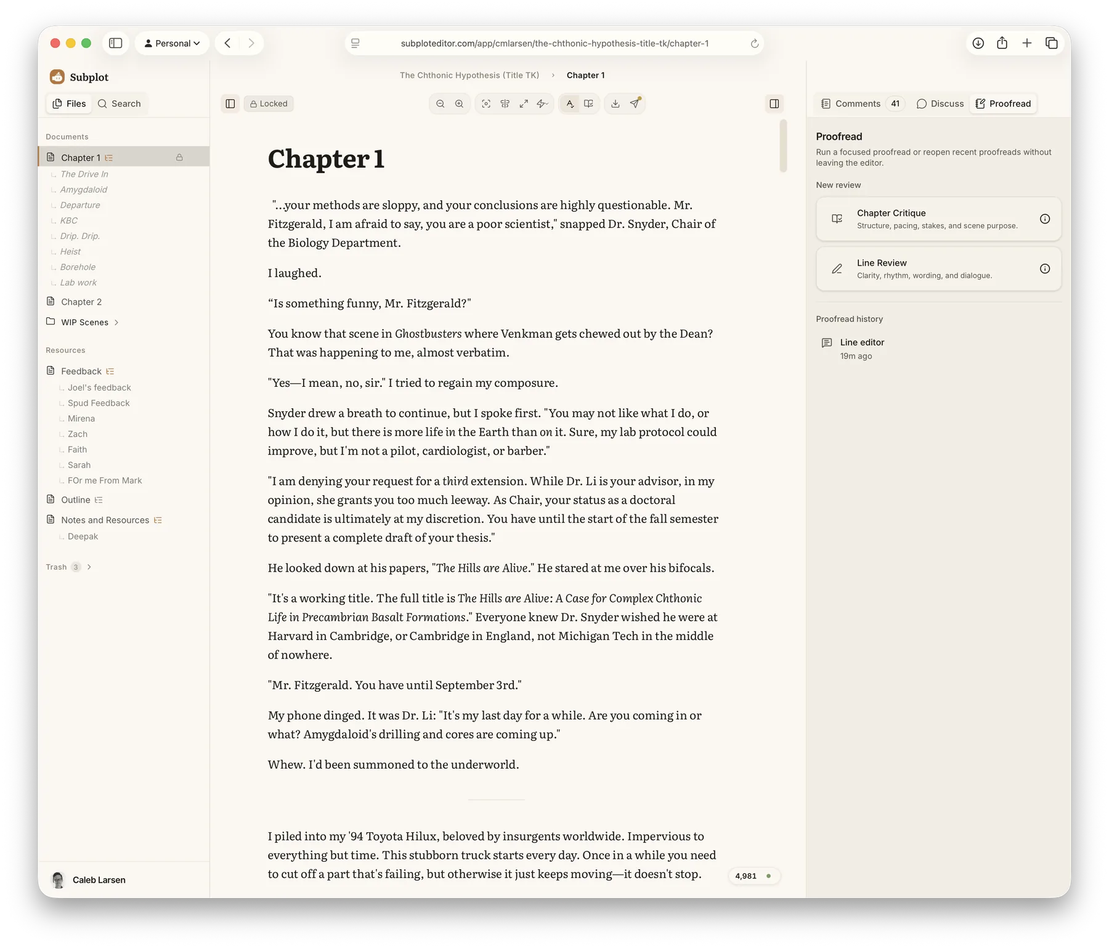The height and width of the screenshot is (948, 1109).
Task: Toggle the right sidebar panel
Action: pyautogui.click(x=774, y=103)
